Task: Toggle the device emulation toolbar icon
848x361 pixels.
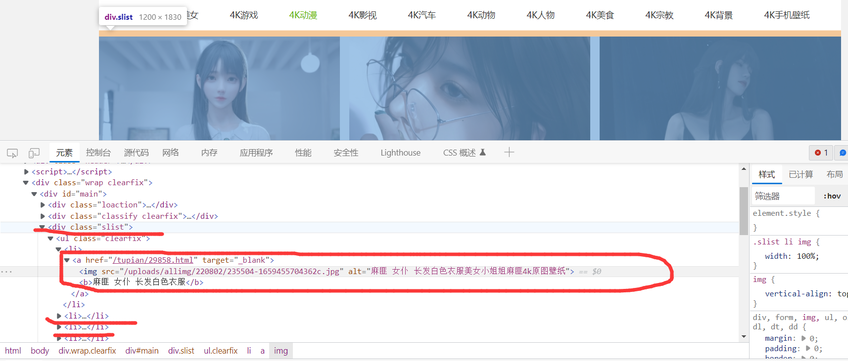Action: [x=34, y=153]
